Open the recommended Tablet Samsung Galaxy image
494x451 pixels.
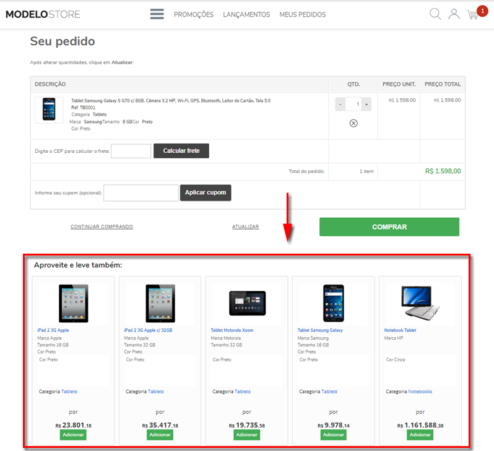(333, 303)
